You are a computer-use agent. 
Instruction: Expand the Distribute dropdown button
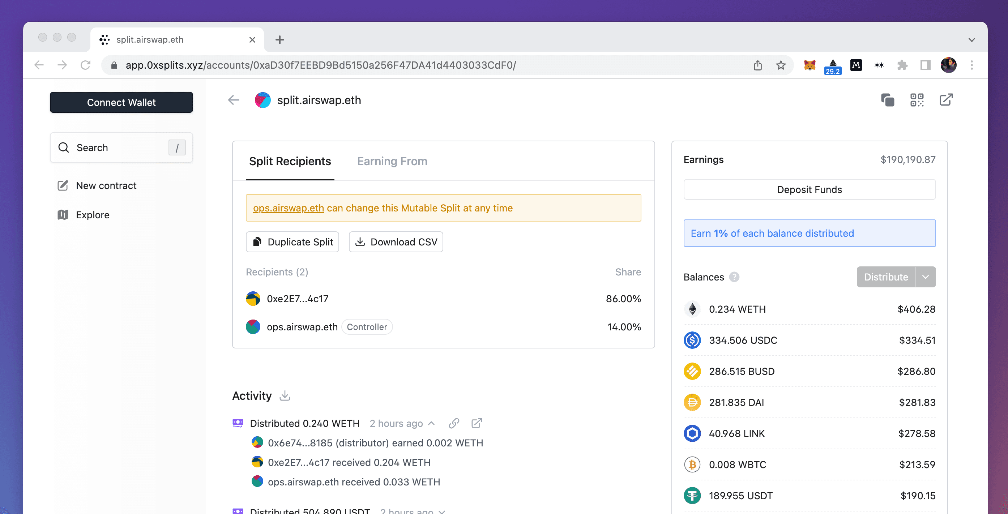click(926, 277)
